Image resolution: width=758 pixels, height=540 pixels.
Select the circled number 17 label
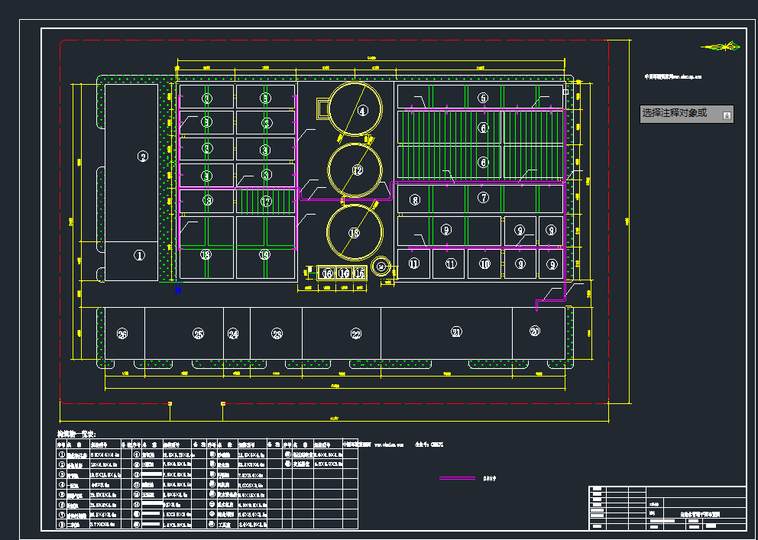pos(267,202)
